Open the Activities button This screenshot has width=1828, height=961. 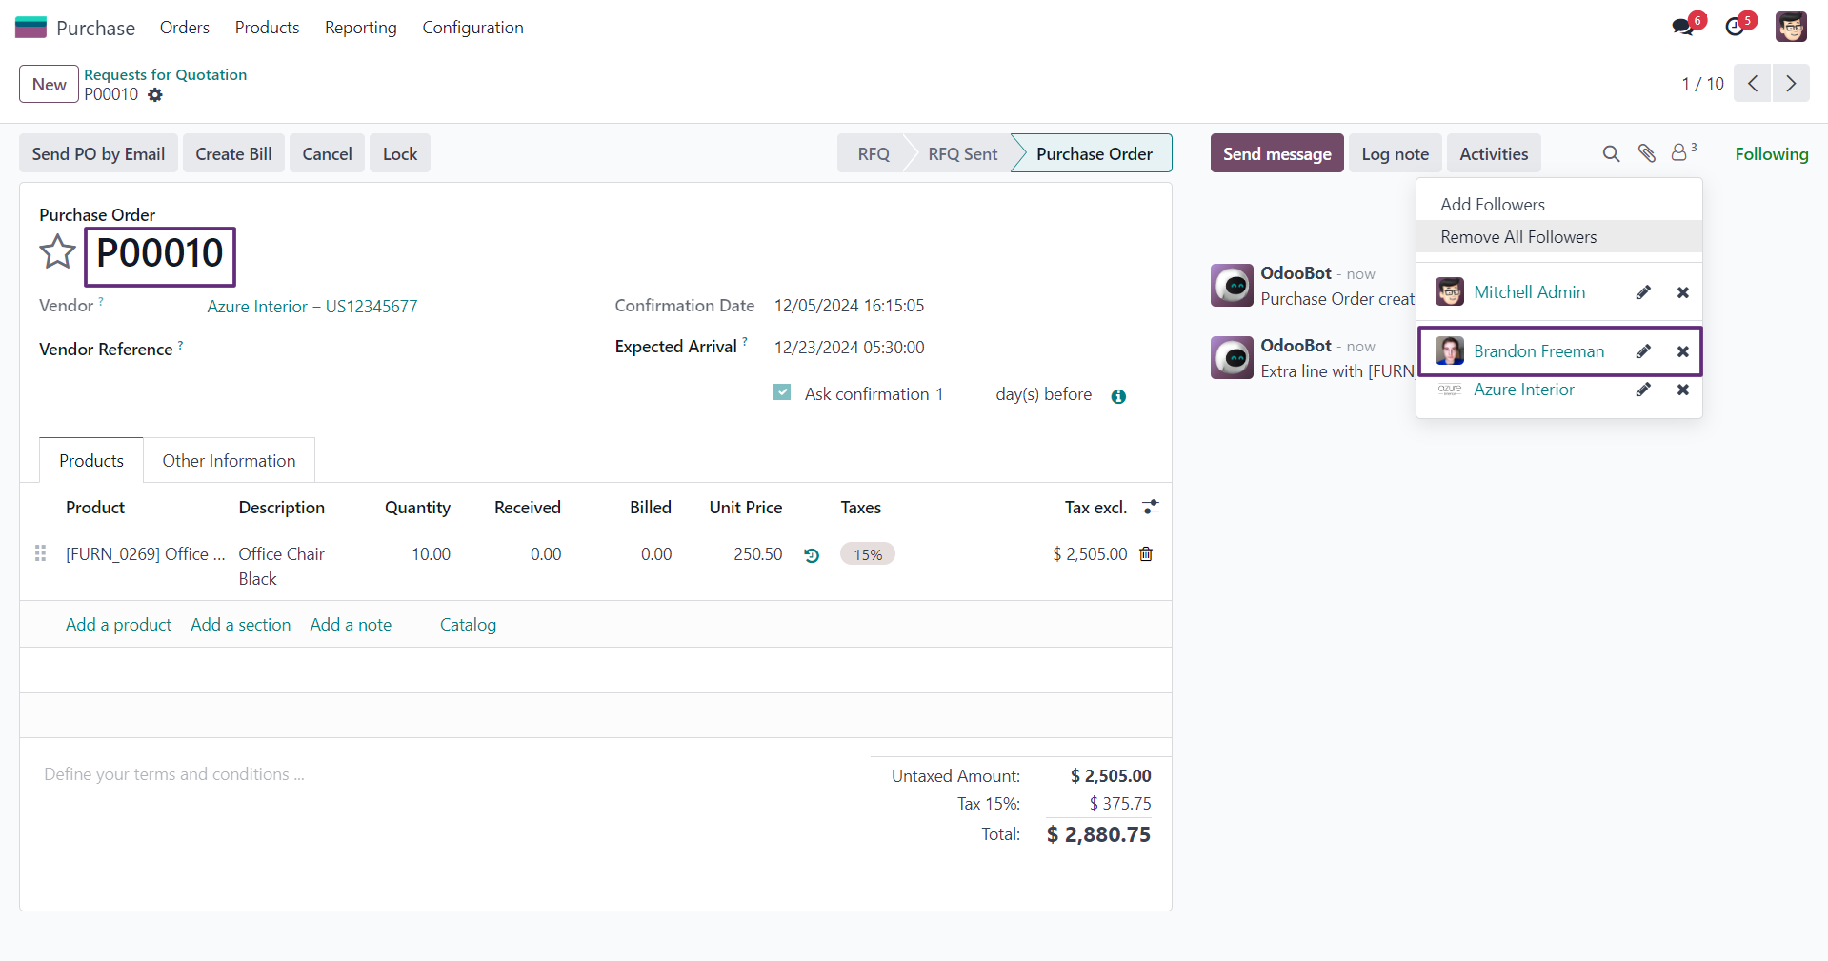tap(1494, 153)
